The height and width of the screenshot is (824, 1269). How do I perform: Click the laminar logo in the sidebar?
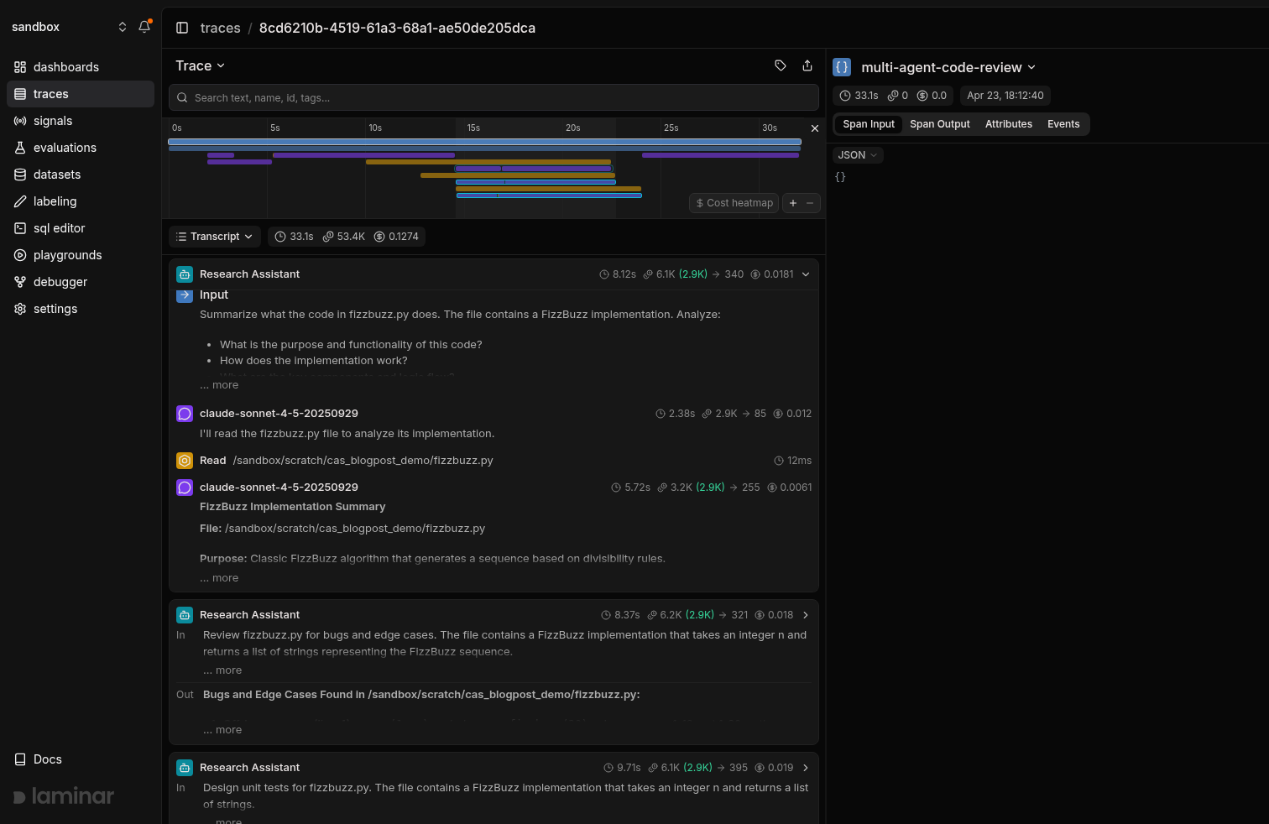[x=64, y=796]
